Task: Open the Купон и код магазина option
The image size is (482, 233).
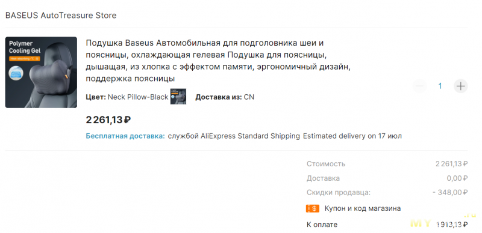Action: pos(363,209)
